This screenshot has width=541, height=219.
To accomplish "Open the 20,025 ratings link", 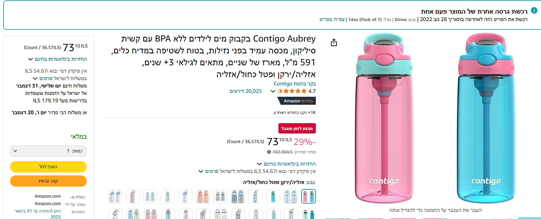I will [246, 91].
